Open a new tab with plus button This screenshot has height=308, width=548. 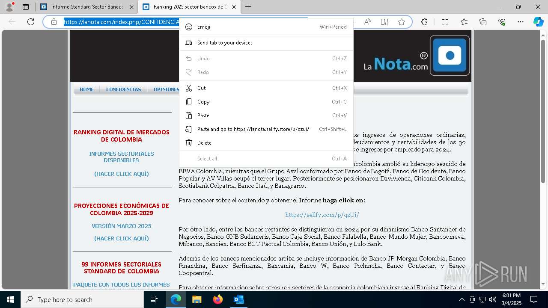click(x=248, y=7)
